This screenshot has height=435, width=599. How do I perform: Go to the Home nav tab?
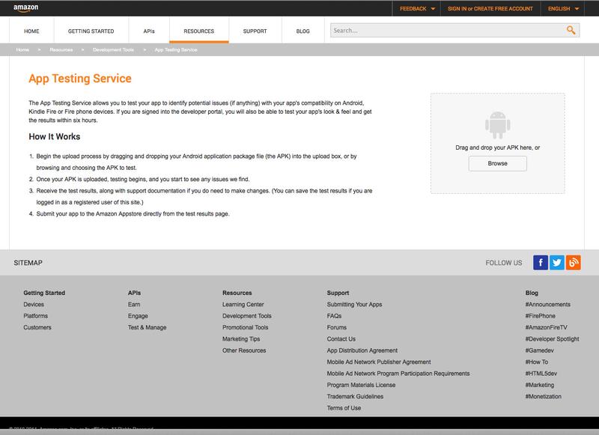[31, 31]
